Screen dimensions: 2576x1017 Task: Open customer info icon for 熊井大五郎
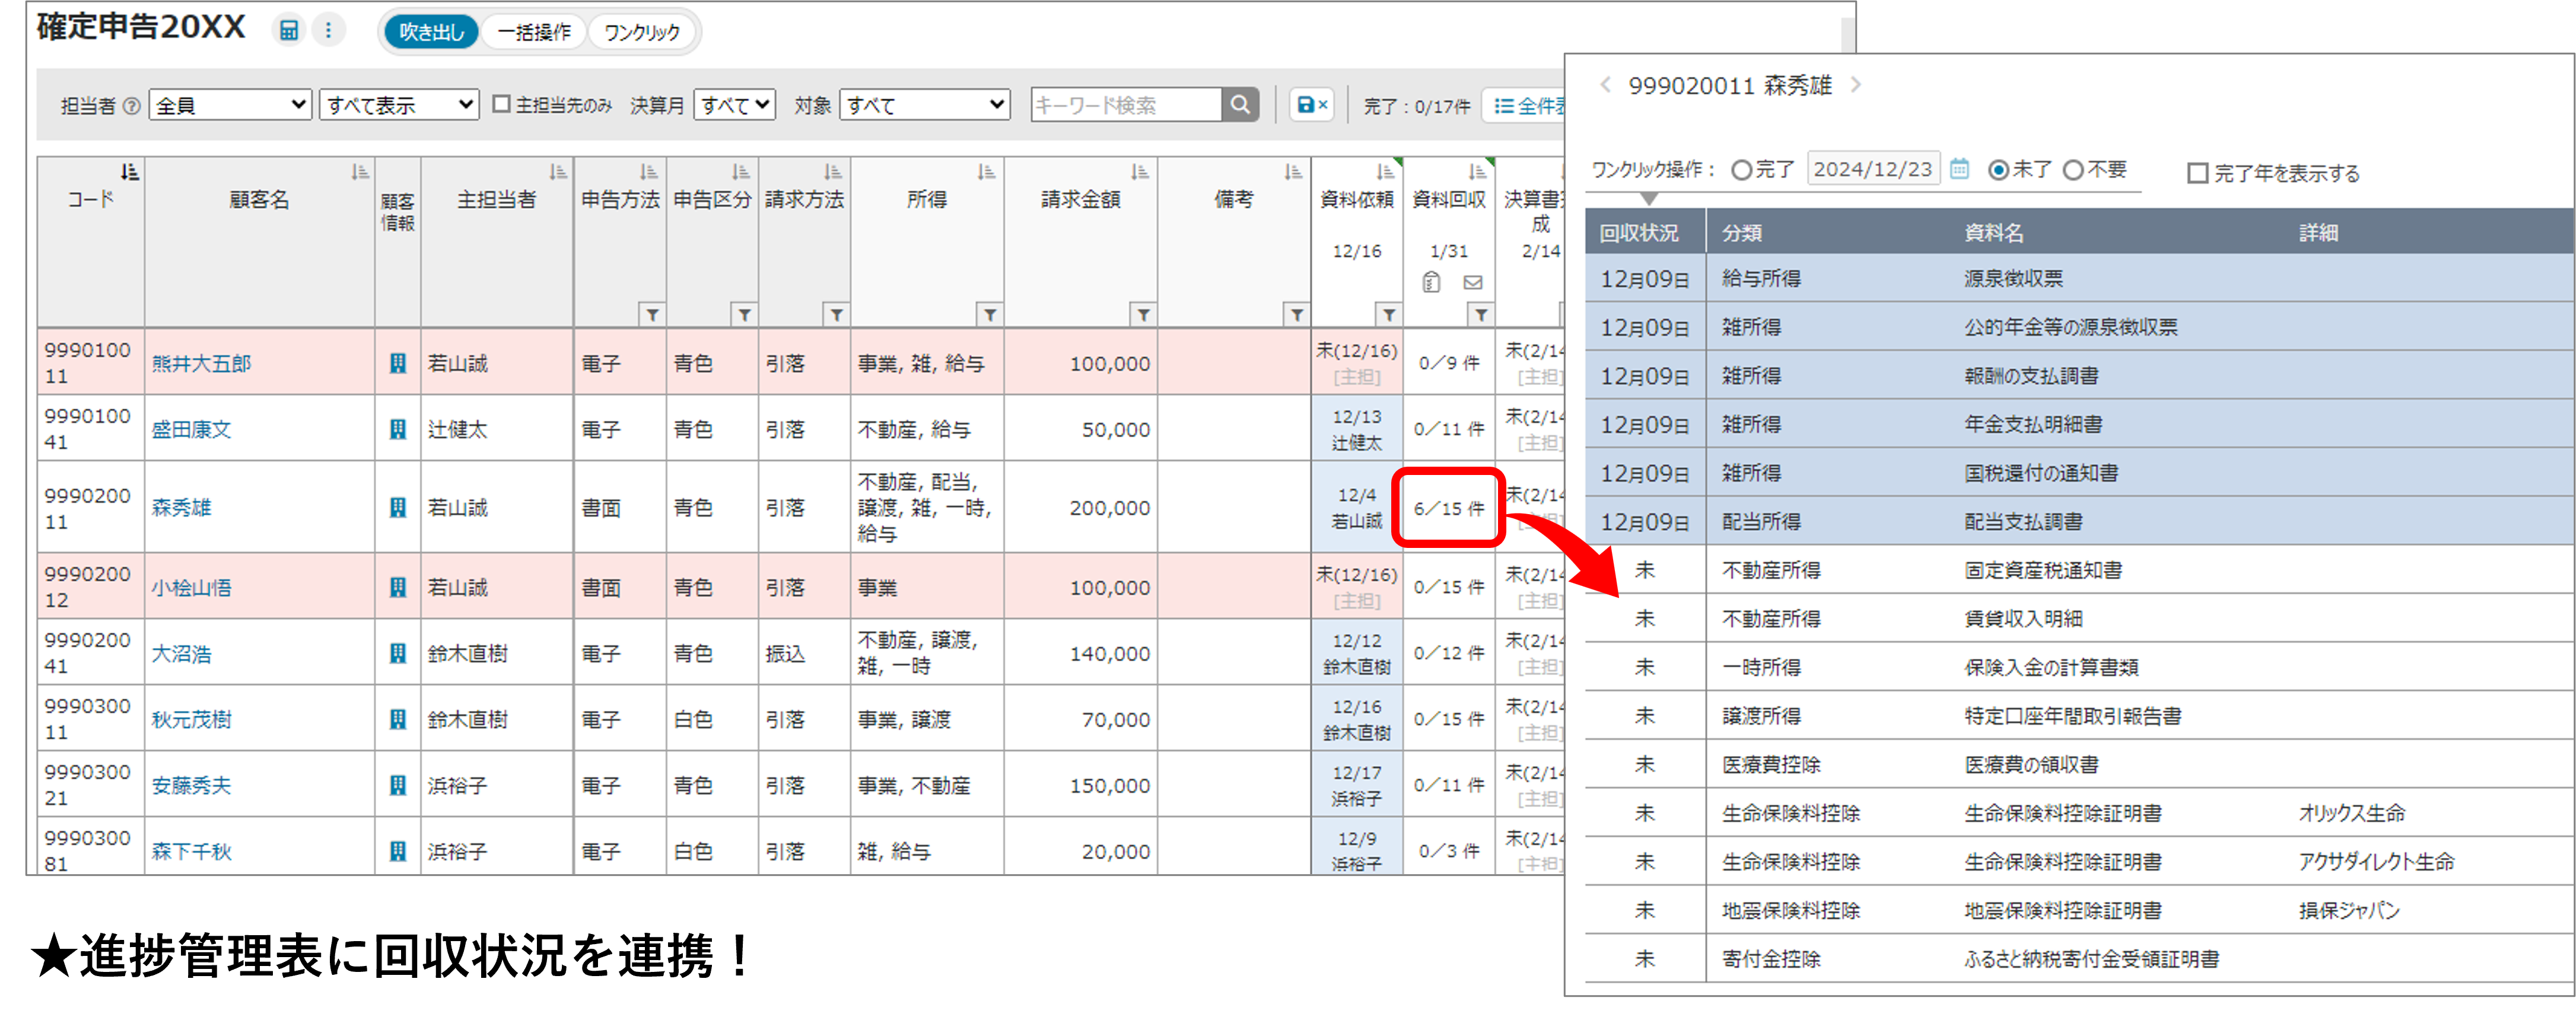tap(398, 363)
